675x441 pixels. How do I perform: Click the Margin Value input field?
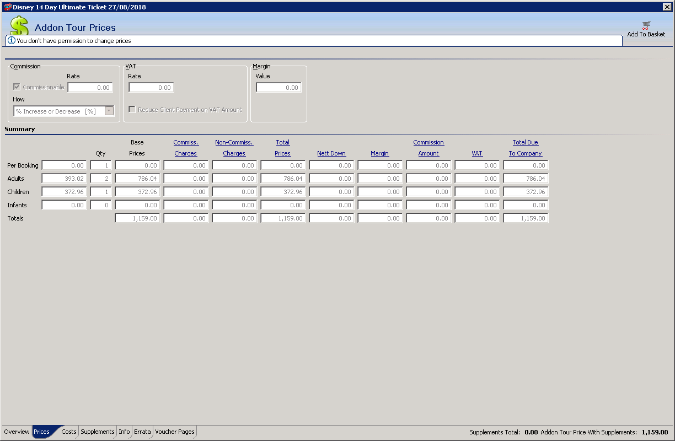click(x=278, y=88)
